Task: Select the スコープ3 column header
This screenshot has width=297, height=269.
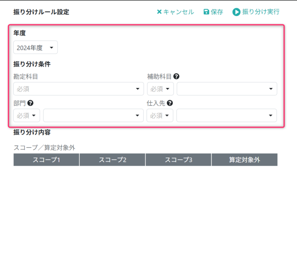Action: [x=178, y=159]
